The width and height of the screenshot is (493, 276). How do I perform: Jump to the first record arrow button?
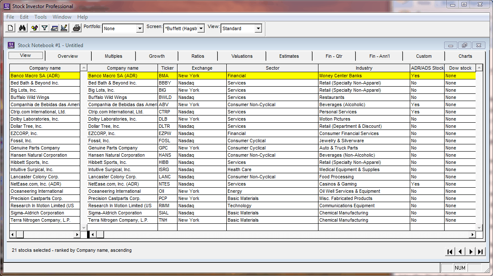tap(450, 252)
